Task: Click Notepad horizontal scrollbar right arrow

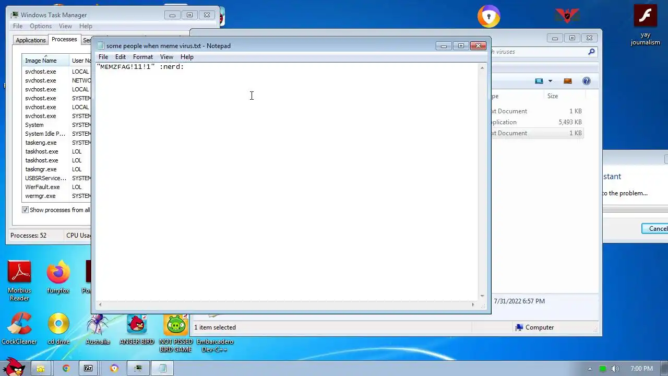Action: [473, 304]
